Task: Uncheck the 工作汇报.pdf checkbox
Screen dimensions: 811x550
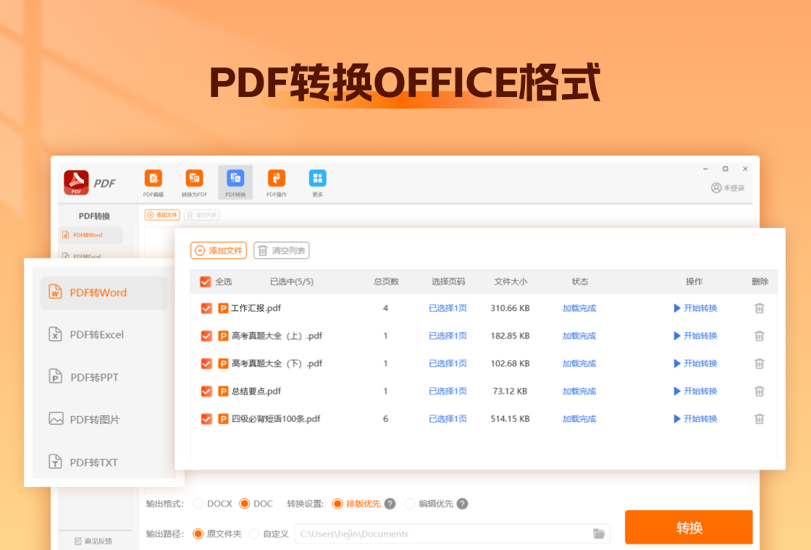Action: pos(206,308)
